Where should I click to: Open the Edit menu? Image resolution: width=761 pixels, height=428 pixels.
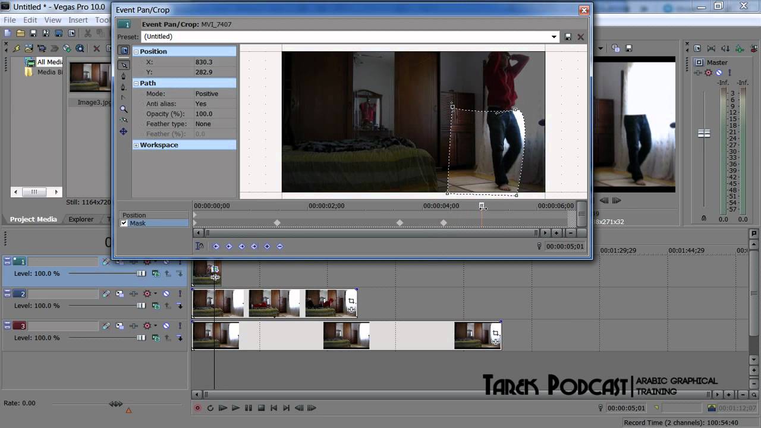30,20
